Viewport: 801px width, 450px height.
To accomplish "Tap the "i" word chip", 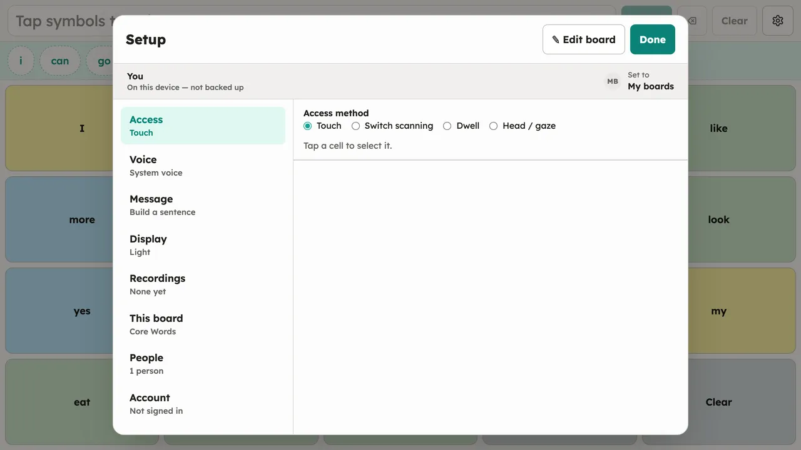I will [21, 61].
